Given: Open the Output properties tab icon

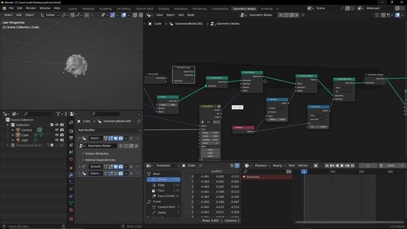Looking at the screenshot, I should (x=71, y=139).
